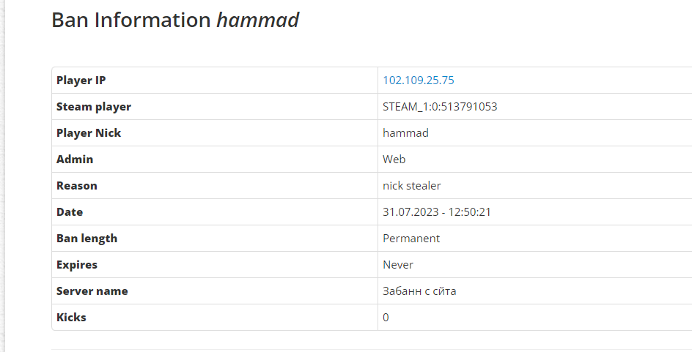Click the Server name row label

click(x=92, y=291)
